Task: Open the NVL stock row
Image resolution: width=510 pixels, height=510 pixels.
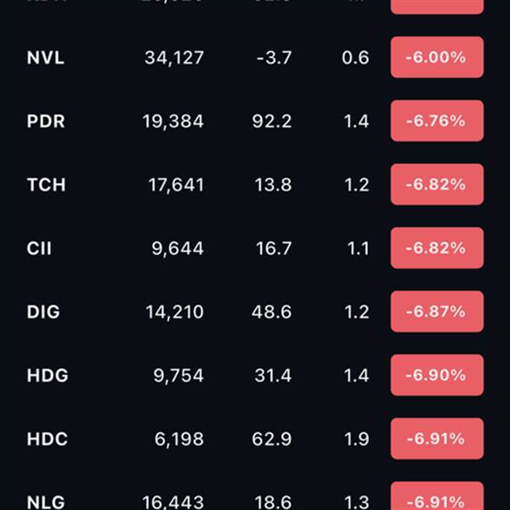Action: pos(255,58)
